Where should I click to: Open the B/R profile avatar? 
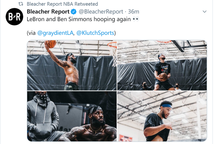14,17
